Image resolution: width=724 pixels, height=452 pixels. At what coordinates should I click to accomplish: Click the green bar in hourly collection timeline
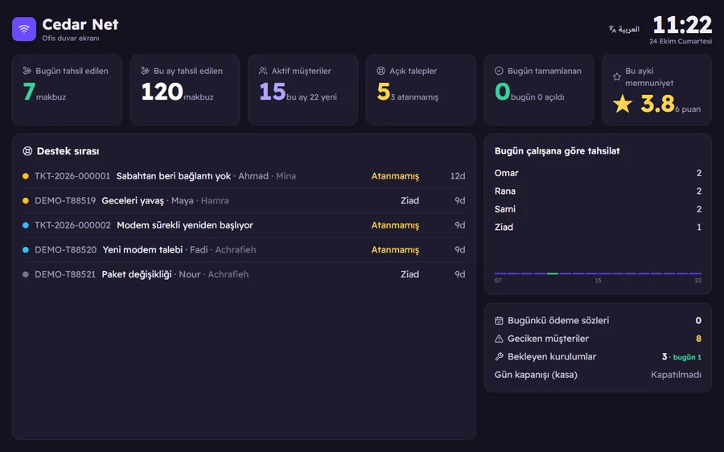click(552, 273)
